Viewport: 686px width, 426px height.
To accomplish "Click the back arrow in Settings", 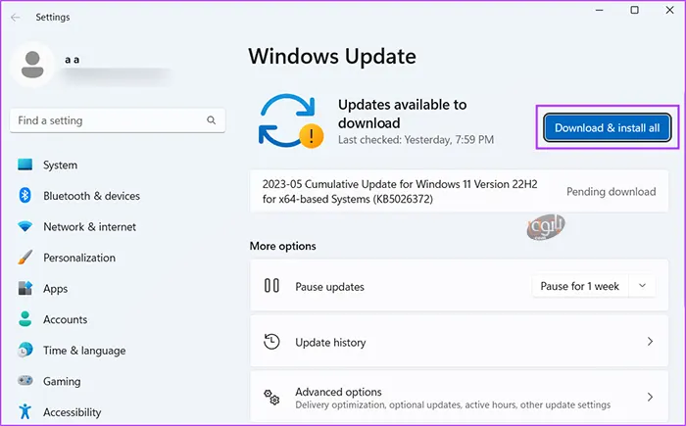I will [16, 18].
